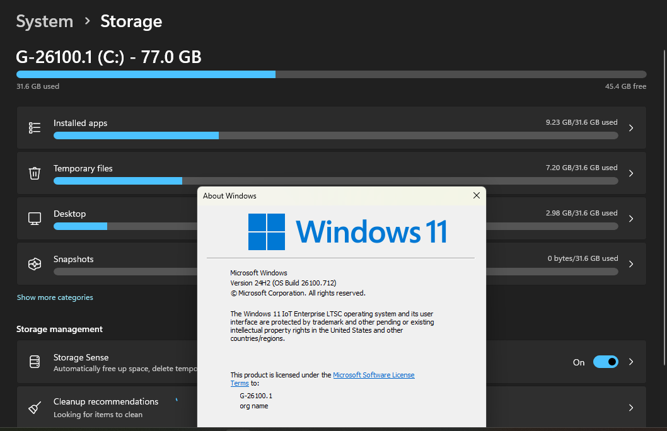Open Storage Sense settings chevron
Image resolution: width=667 pixels, height=431 pixels.
631,362
